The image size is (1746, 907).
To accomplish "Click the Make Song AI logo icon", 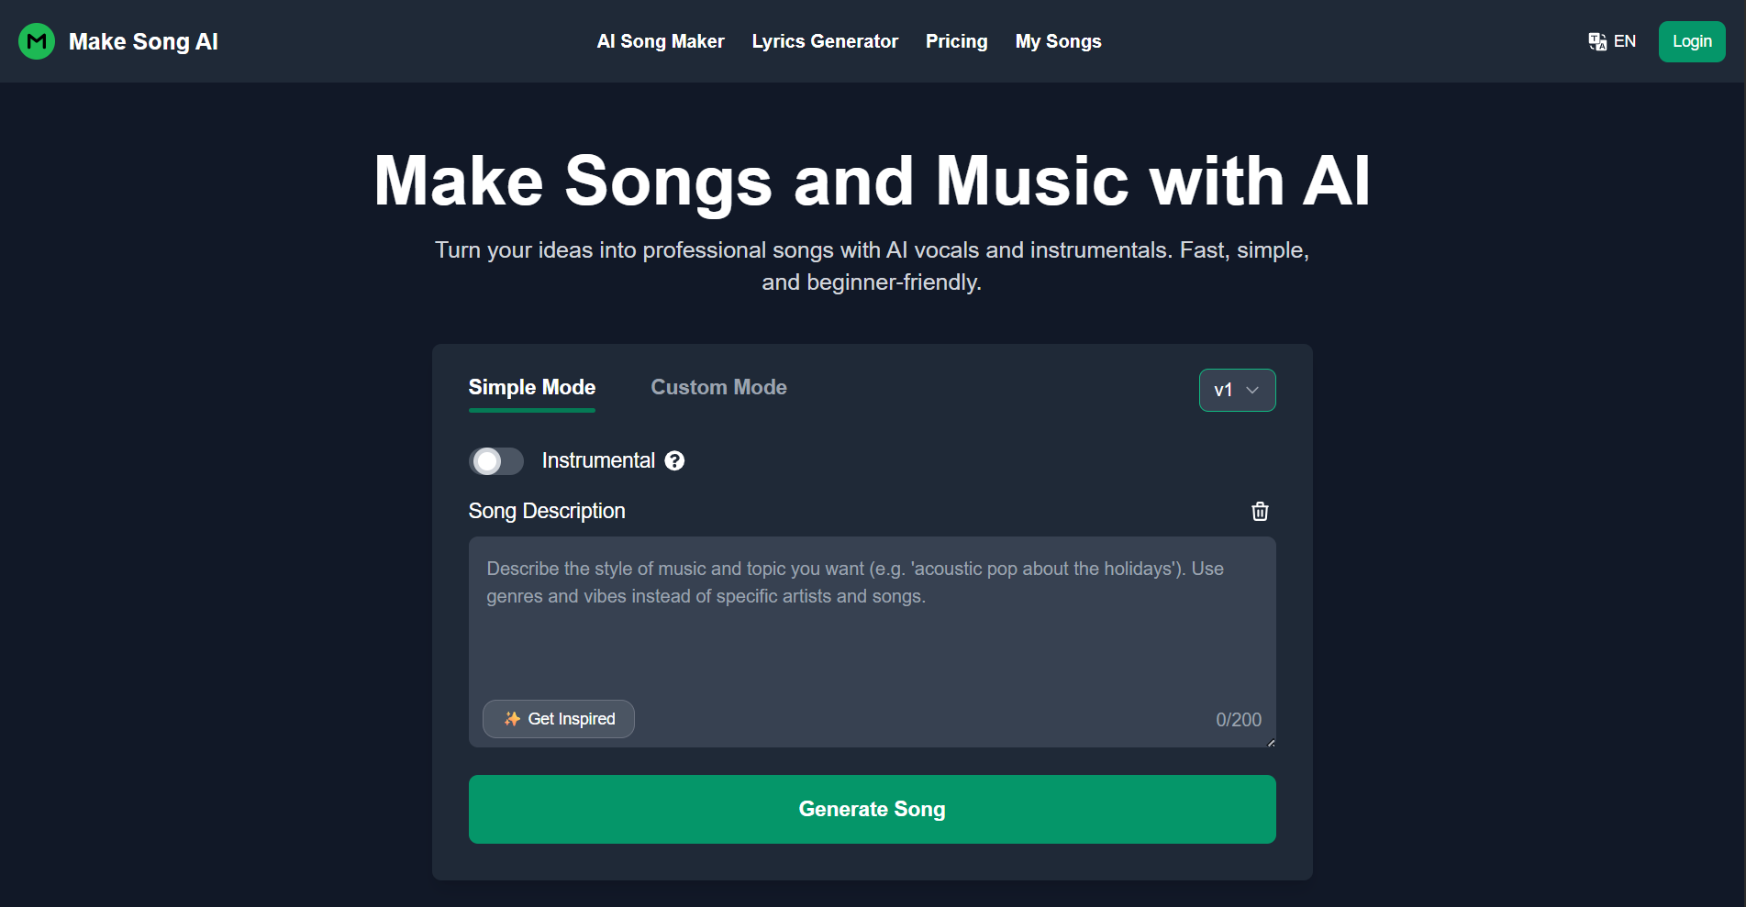I will click(x=37, y=41).
